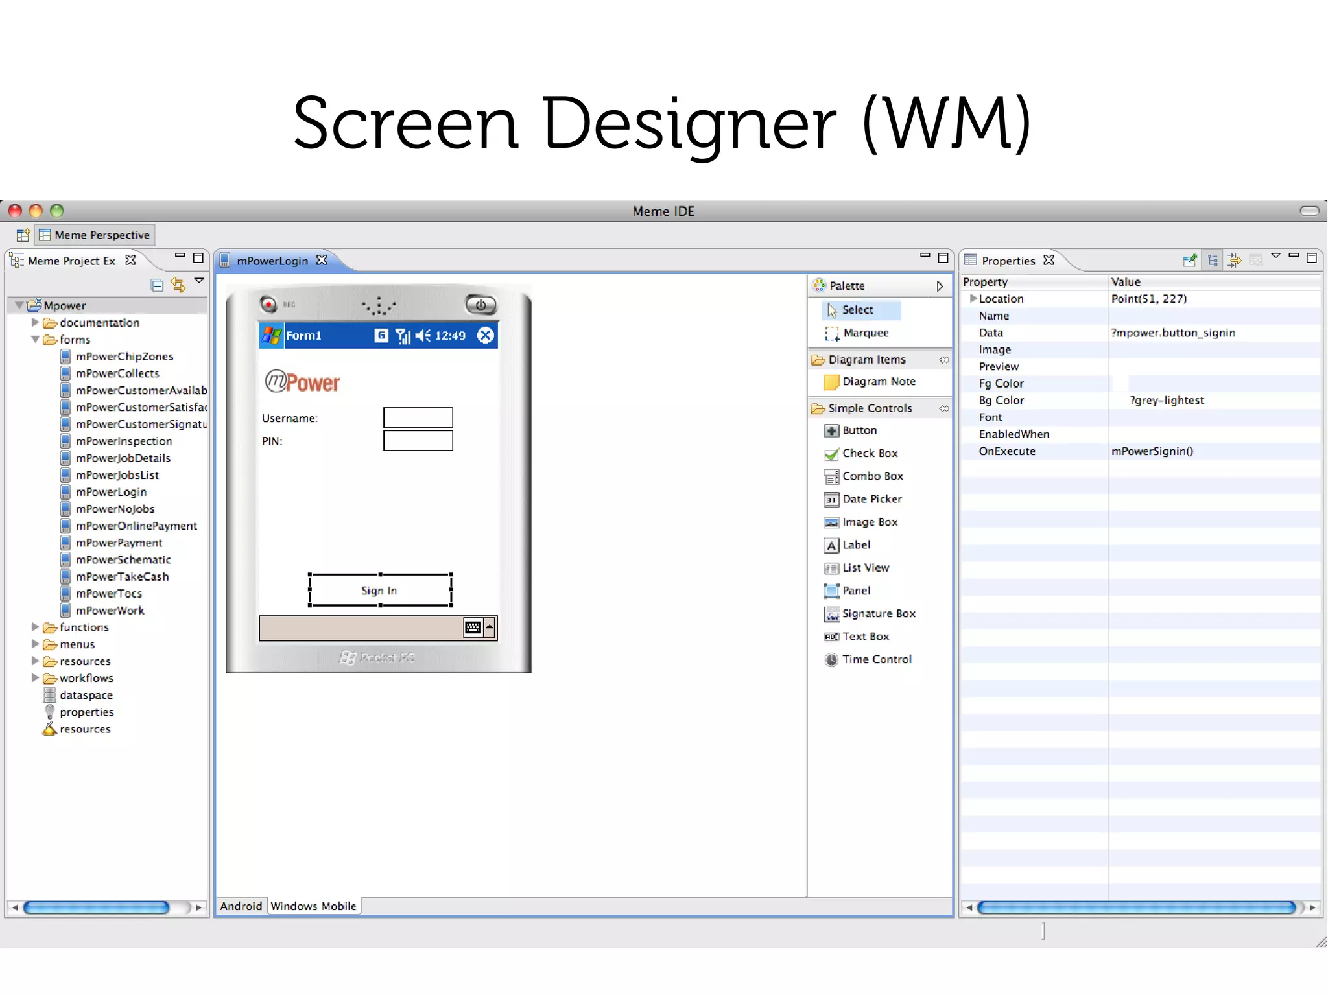The height and width of the screenshot is (995, 1328).
Task: Choose the Signature Box palette control
Action: click(870, 614)
